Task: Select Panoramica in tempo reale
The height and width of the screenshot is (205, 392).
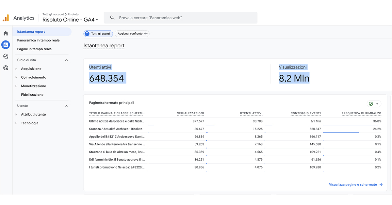Action: (38, 40)
